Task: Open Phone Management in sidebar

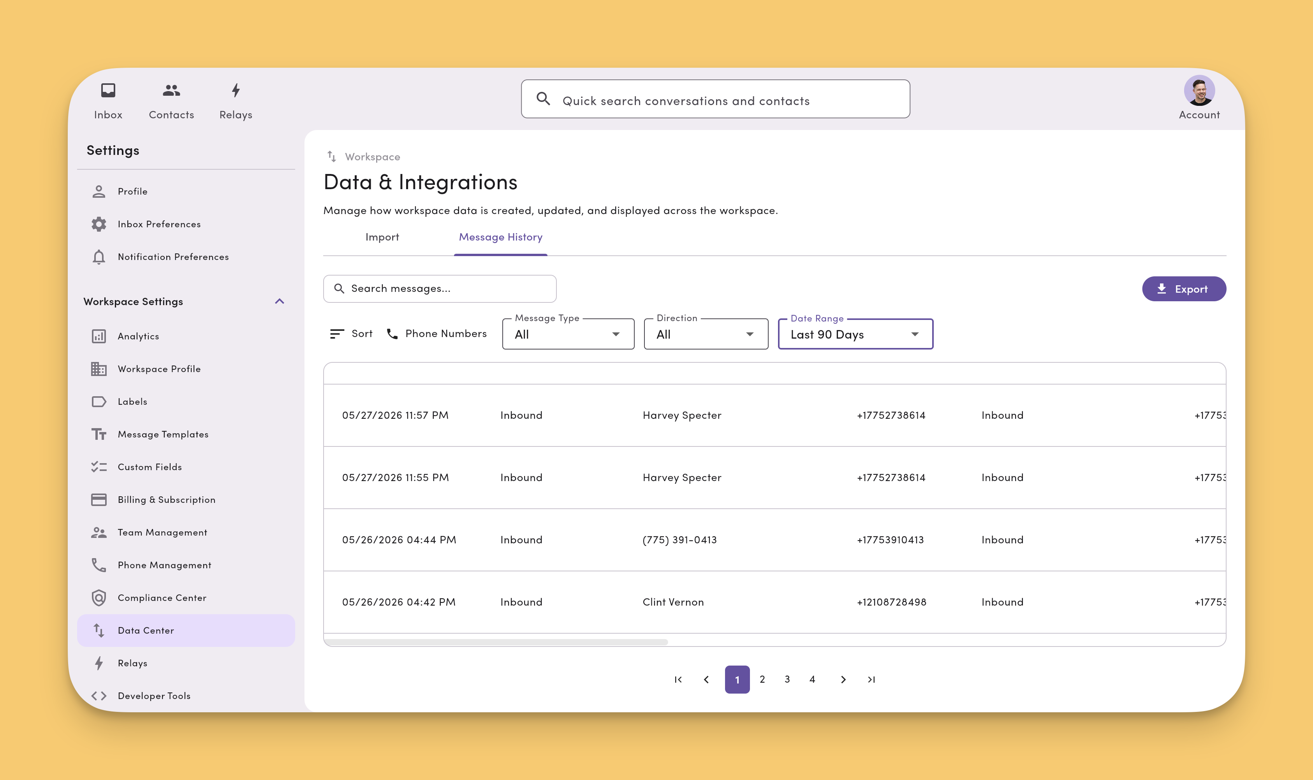Action: click(x=186, y=565)
